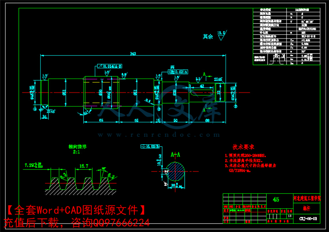This screenshot has height=232, width=329.
Task: Click the material value 45 in title block
Action: coord(276,200)
